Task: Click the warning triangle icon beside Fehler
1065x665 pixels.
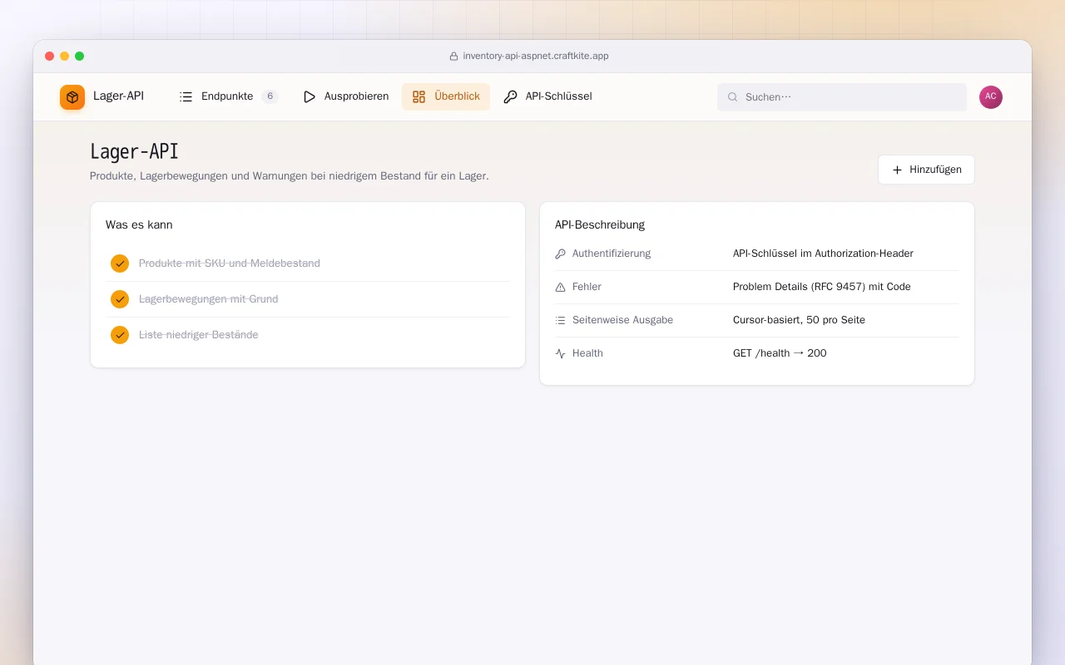Action: (x=560, y=287)
